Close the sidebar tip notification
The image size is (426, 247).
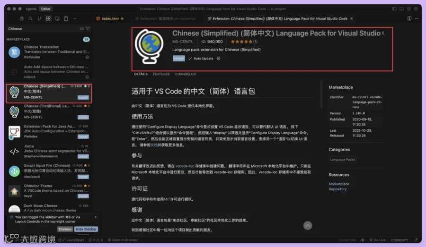point(95,217)
